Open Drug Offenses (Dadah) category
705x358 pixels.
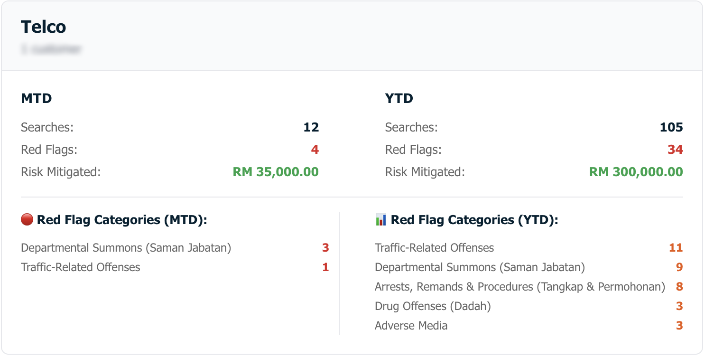(529, 306)
